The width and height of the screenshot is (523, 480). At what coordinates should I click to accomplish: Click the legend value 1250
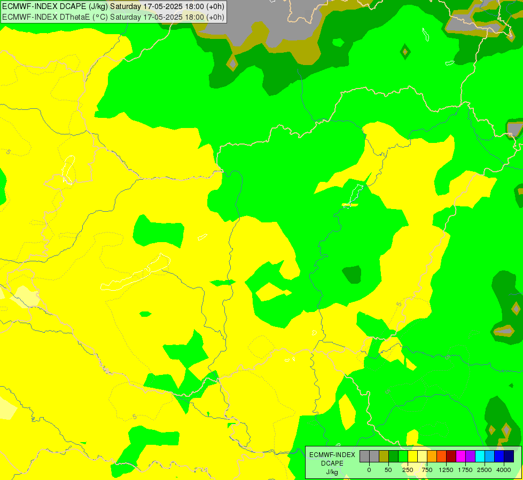coord(446,470)
